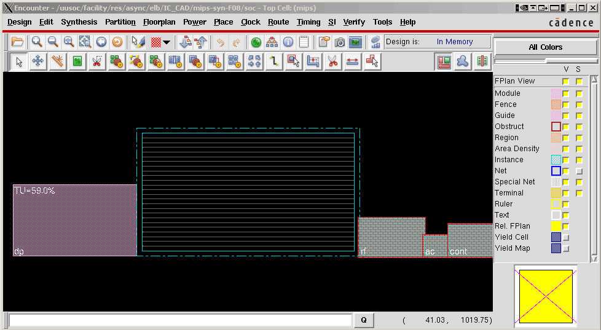Select the dp module block
Screen dimensions: 601x330
tap(75, 221)
